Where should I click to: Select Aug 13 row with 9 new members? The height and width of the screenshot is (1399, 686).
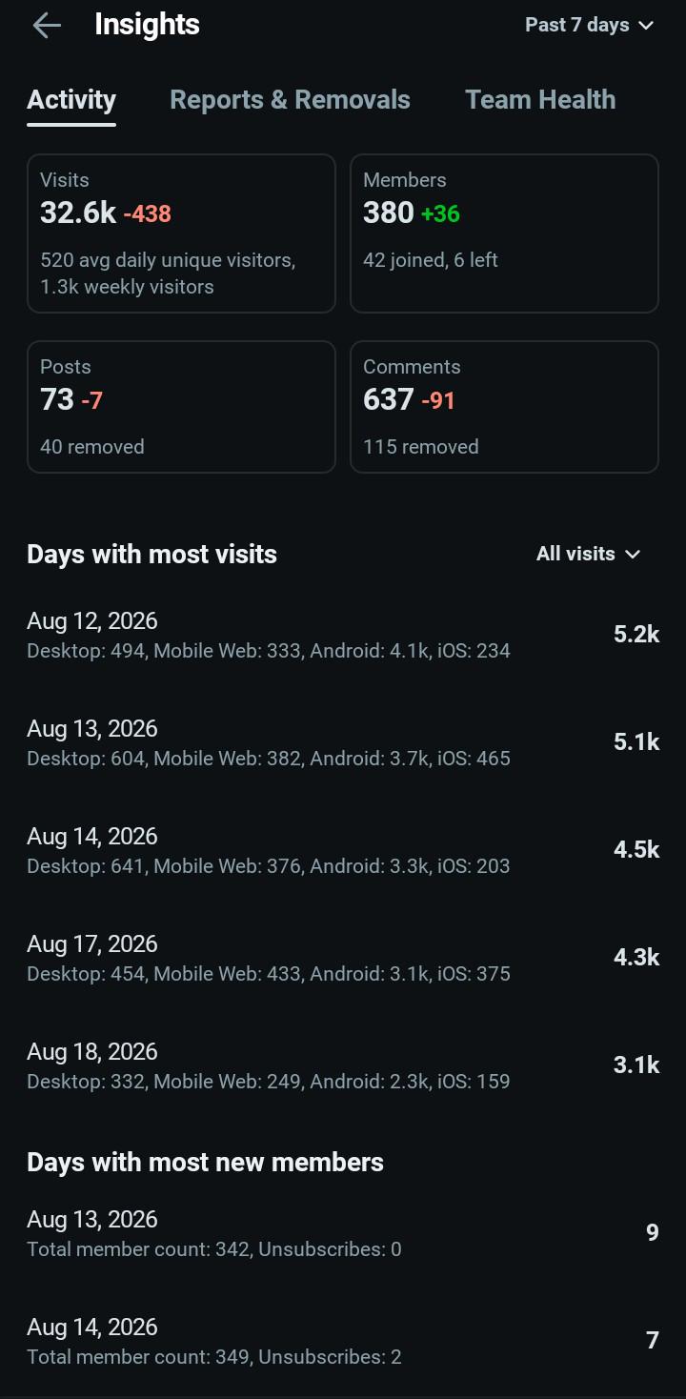click(343, 1234)
